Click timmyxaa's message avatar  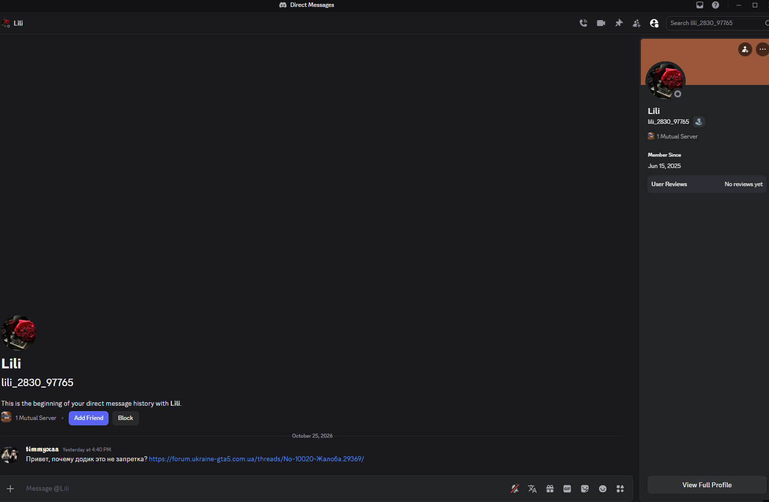(10, 454)
